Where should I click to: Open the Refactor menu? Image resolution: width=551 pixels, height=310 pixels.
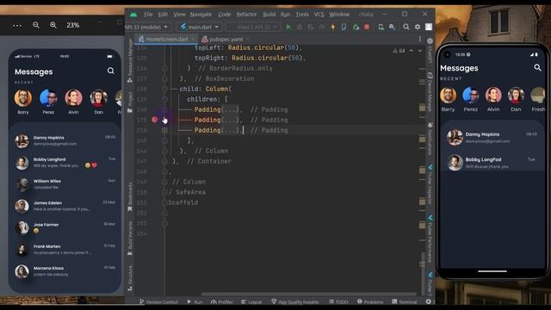(246, 15)
